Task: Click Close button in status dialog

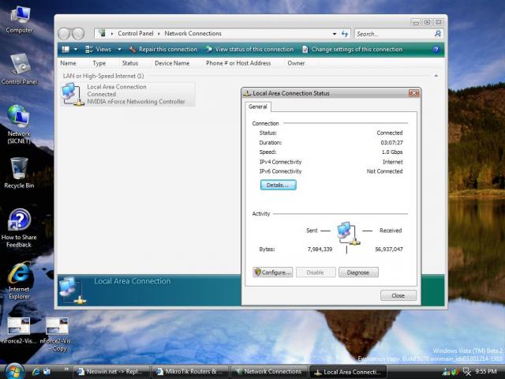Action: (398, 295)
